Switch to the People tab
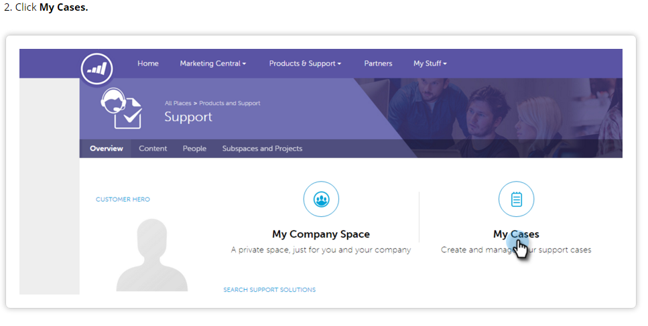The height and width of the screenshot is (326, 648). [194, 149]
